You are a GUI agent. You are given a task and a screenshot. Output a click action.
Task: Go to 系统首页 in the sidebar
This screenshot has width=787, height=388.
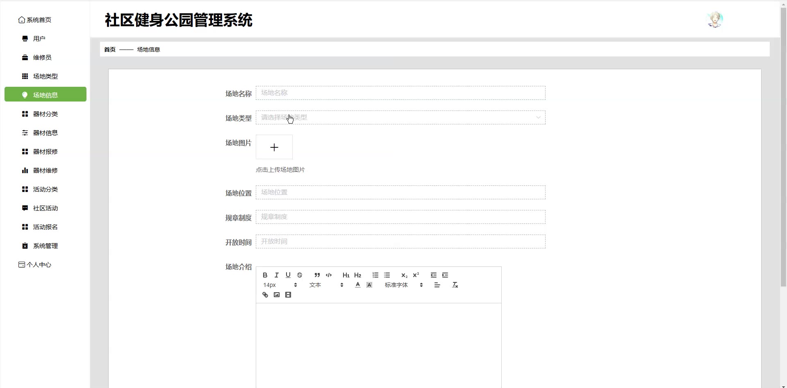35,20
